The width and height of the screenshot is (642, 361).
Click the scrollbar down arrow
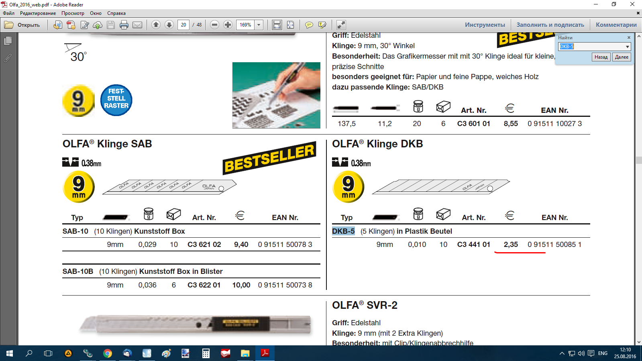[639, 342]
